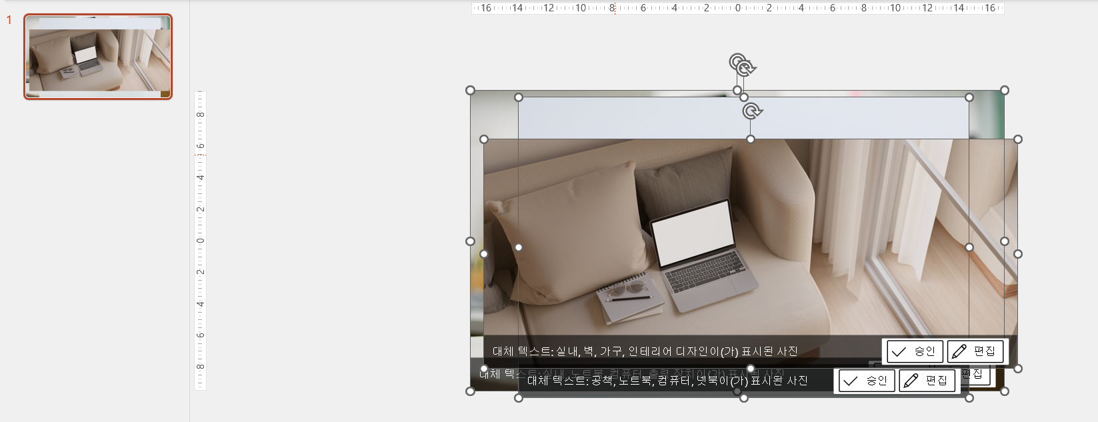This screenshot has height=422, width=1098.
Task: Click the topmost rotation handle above the outermost picture
Action: tap(737, 62)
